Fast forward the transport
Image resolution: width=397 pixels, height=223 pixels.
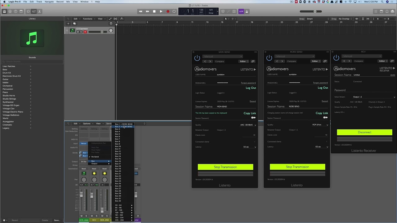[147, 11]
